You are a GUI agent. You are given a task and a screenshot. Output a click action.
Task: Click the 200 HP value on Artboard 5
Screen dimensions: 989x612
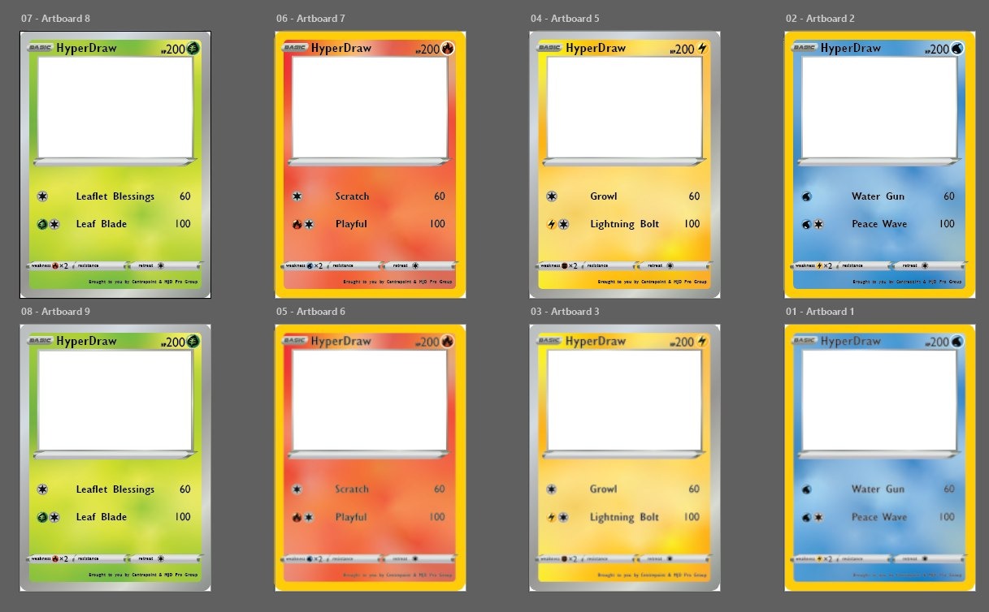(x=685, y=50)
